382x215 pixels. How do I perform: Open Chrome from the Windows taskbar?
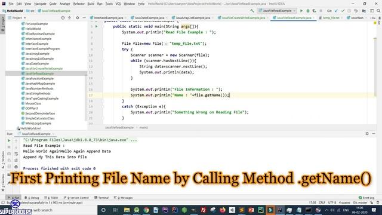pos(146,210)
